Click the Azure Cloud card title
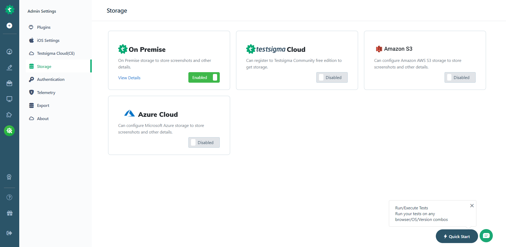This screenshot has height=247, width=506. coord(158,114)
